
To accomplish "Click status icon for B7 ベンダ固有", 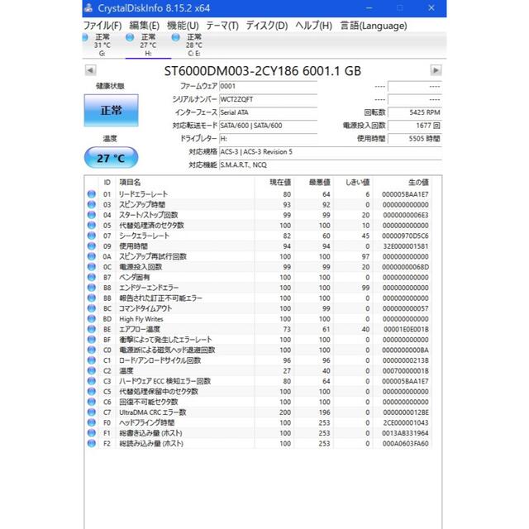I will coord(92,277).
